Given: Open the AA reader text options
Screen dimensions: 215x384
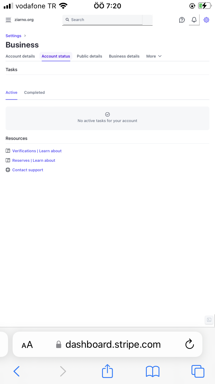Looking at the screenshot, I should pyautogui.click(x=27, y=345).
